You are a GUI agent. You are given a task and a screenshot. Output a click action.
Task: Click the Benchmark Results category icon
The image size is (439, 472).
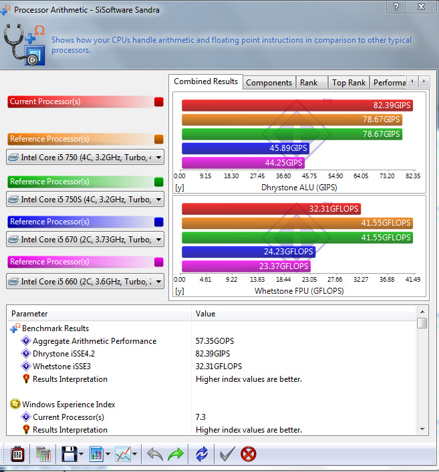[x=15, y=328]
